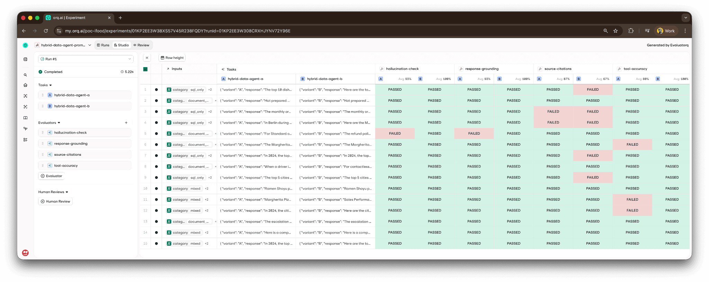This screenshot has height=282, width=709.
Task: Click source-citations column header
Action: (x=573, y=69)
